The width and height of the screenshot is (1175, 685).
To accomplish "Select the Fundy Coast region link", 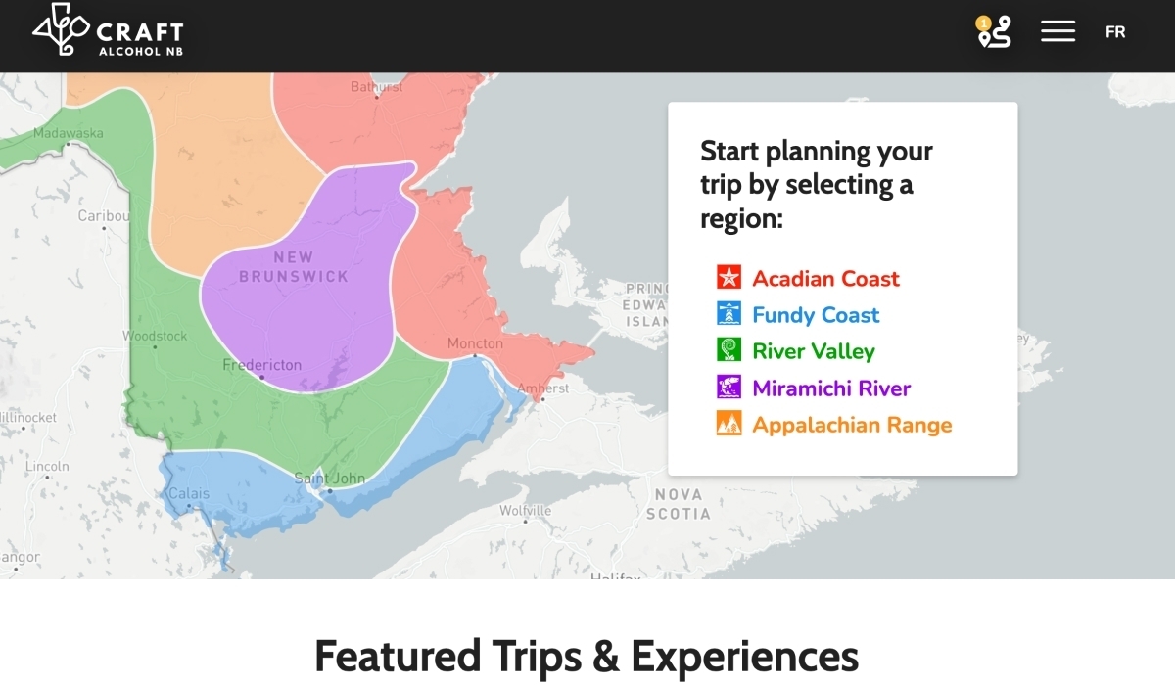I will point(816,314).
